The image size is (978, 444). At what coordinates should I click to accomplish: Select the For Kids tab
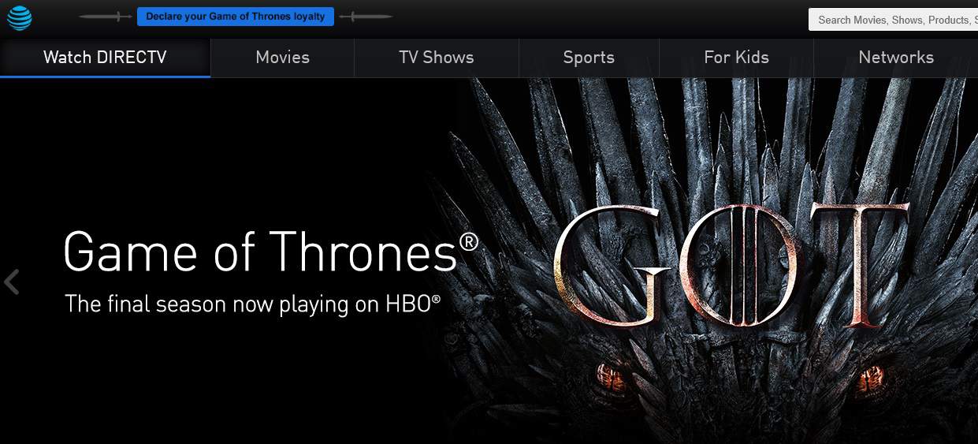click(736, 58)
